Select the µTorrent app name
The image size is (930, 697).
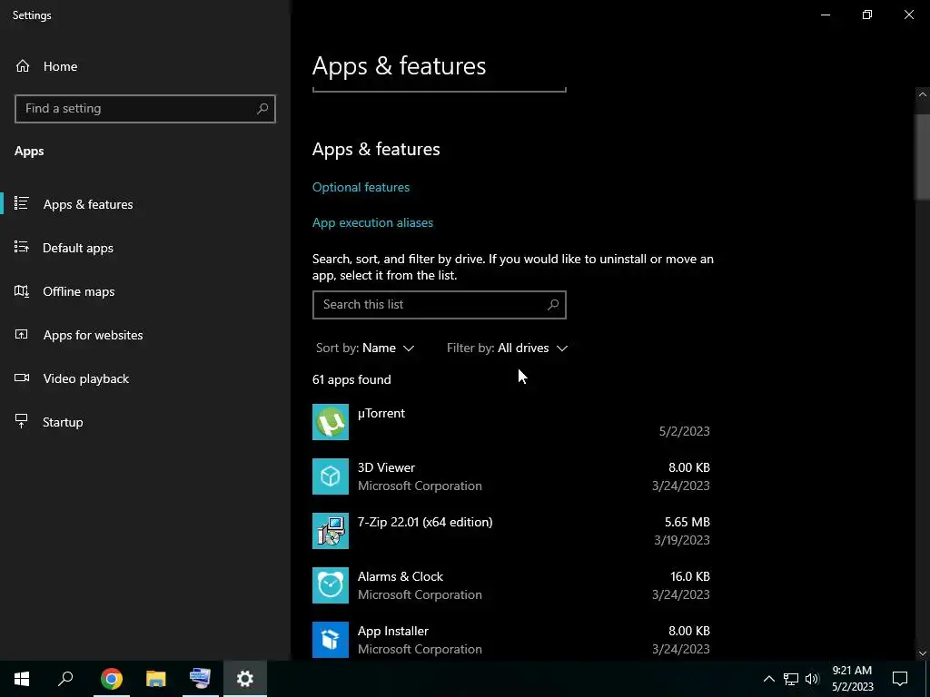(381, 413)
